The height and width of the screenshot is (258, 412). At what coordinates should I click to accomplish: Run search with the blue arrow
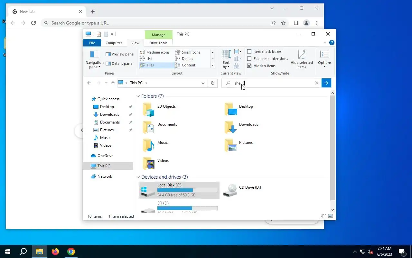(326, 83)
